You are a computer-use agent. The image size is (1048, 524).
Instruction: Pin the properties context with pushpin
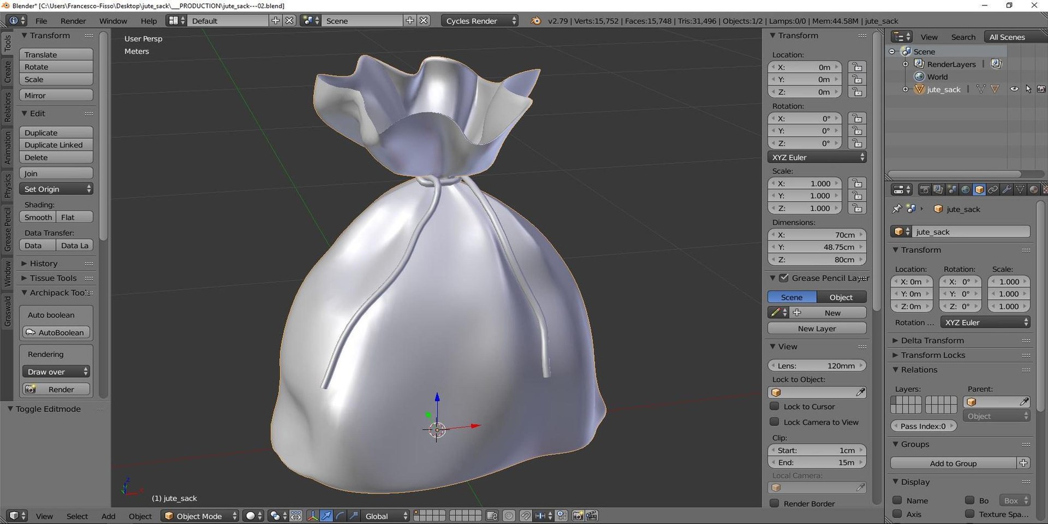897,209
